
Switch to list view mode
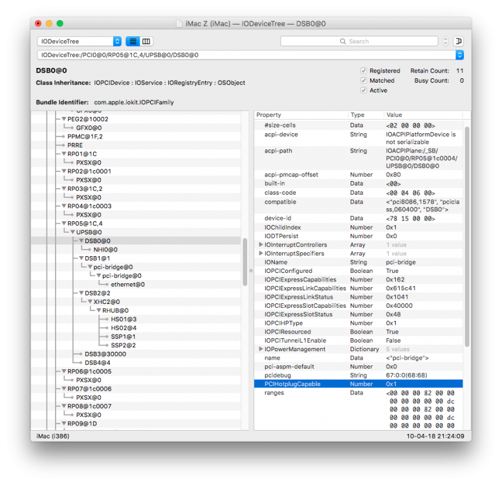pos(133,41)
